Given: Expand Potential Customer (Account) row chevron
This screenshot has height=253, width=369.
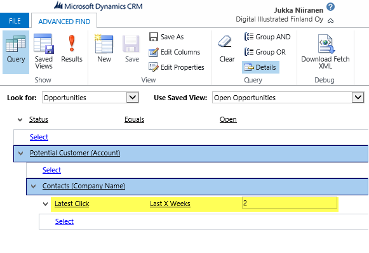Looking at the screenshot, I should pyautogui.click(x=21, y=153).
